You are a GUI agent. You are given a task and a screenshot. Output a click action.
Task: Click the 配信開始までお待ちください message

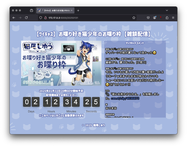coord(61,95)
